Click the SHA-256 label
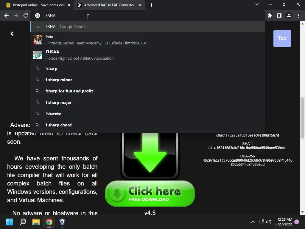 tap(248, 156)
